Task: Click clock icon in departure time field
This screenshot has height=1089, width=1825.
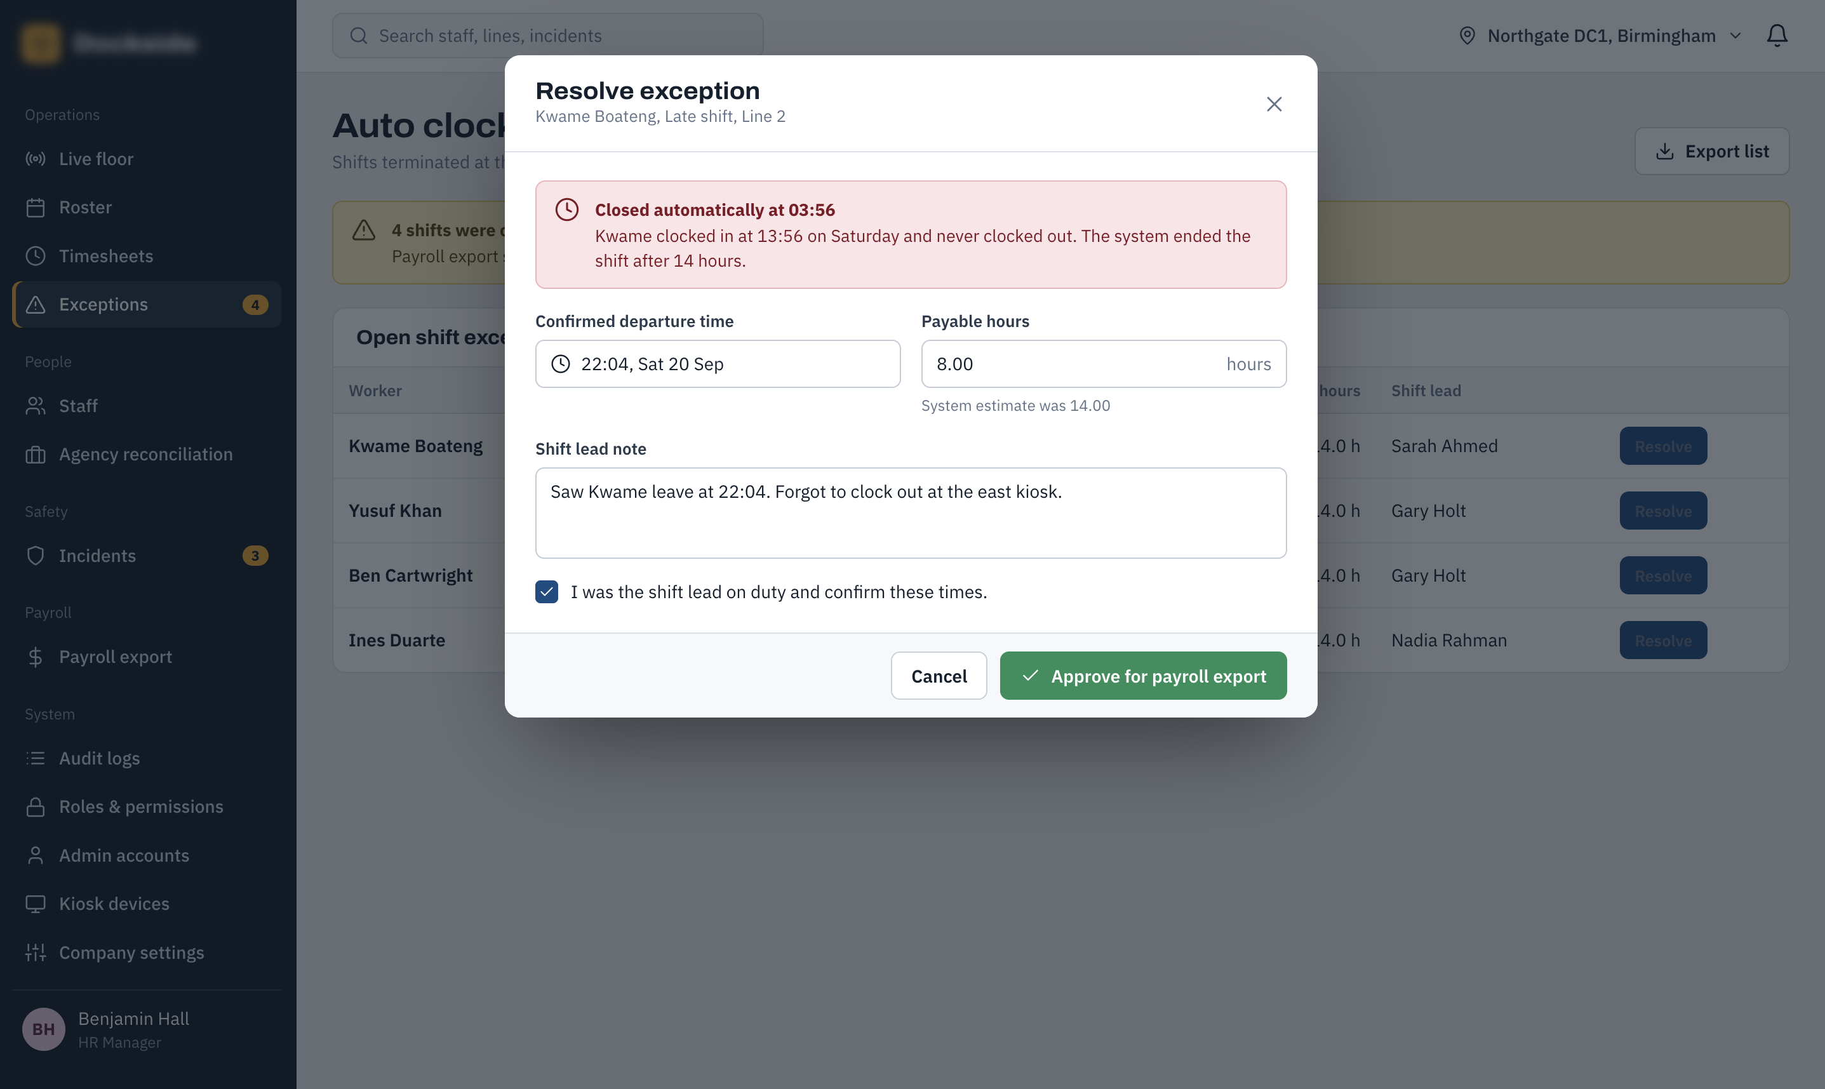Action: pyautogui.click(x=561, y=364)
